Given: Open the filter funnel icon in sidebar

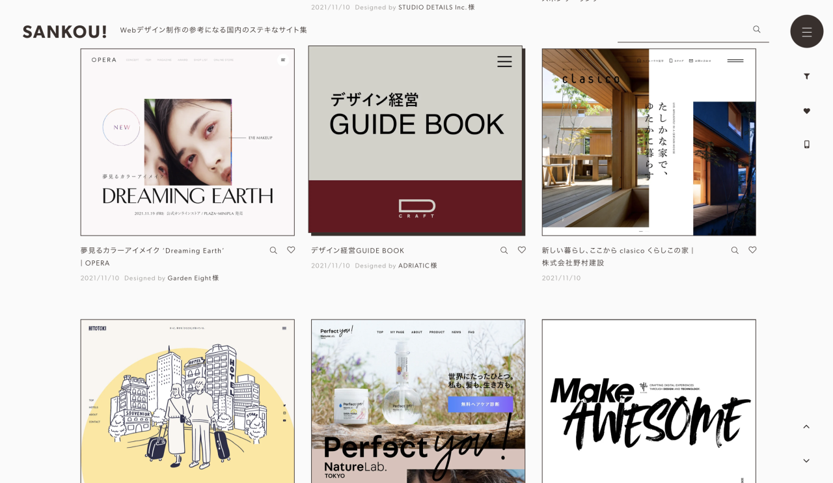Looking at the screenshot, I should pyautogui.click(x=806, y=76).
